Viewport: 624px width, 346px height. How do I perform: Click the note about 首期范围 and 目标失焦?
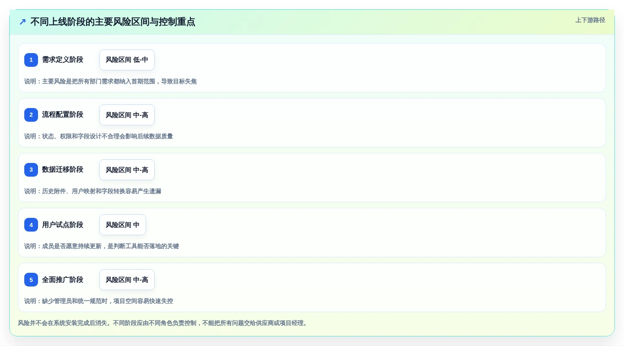coord(110,81)
